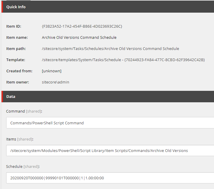Click the Archive Old Versions Command Schedule item name
The width and height of the screenshot is (214, 189).
(79, 37)
